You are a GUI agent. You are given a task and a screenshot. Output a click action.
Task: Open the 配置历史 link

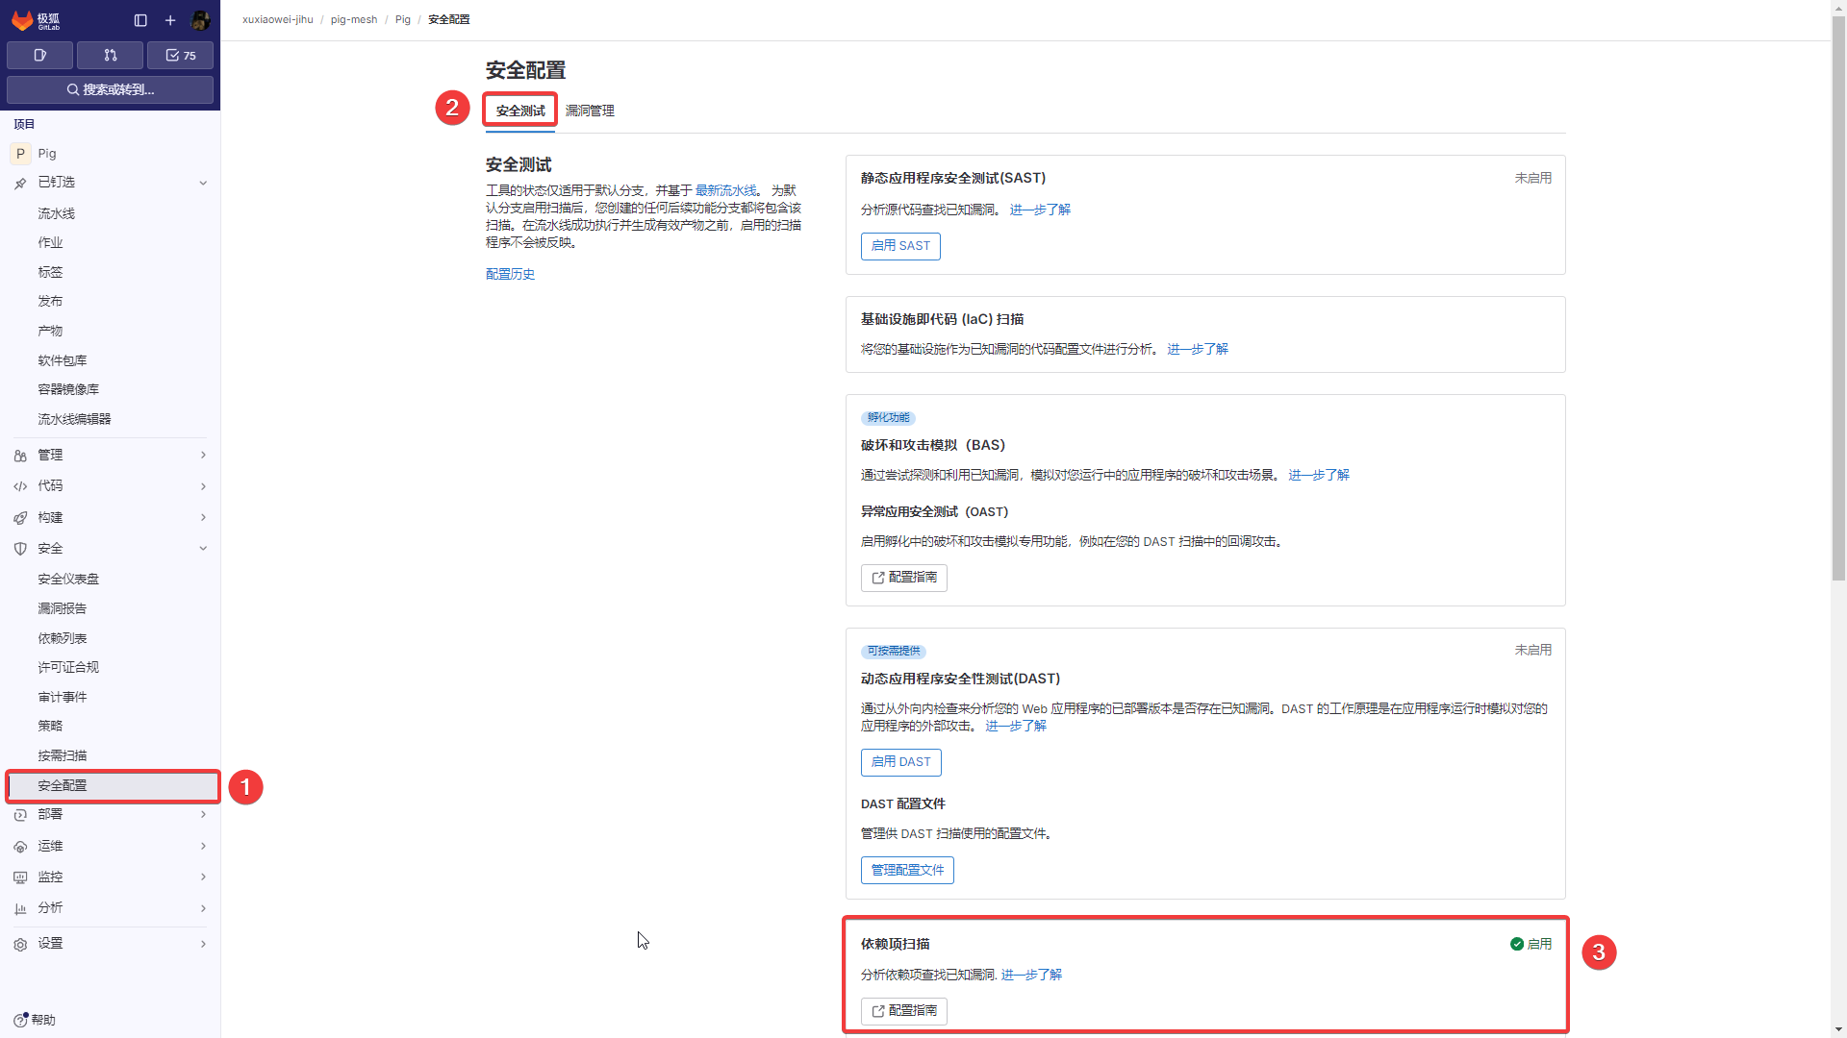[510, 274]
